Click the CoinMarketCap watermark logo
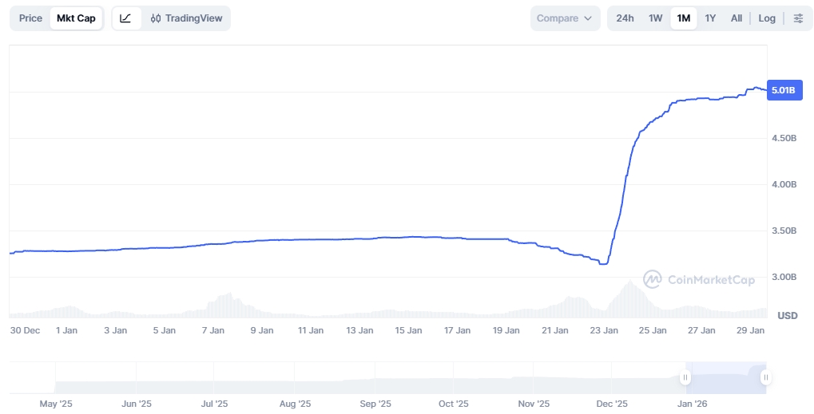The image size is (814, 414). coord(653,279)
